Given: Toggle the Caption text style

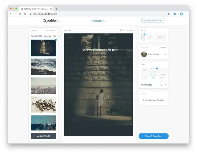Looking at the screenshot, I should tap(163, 72).
